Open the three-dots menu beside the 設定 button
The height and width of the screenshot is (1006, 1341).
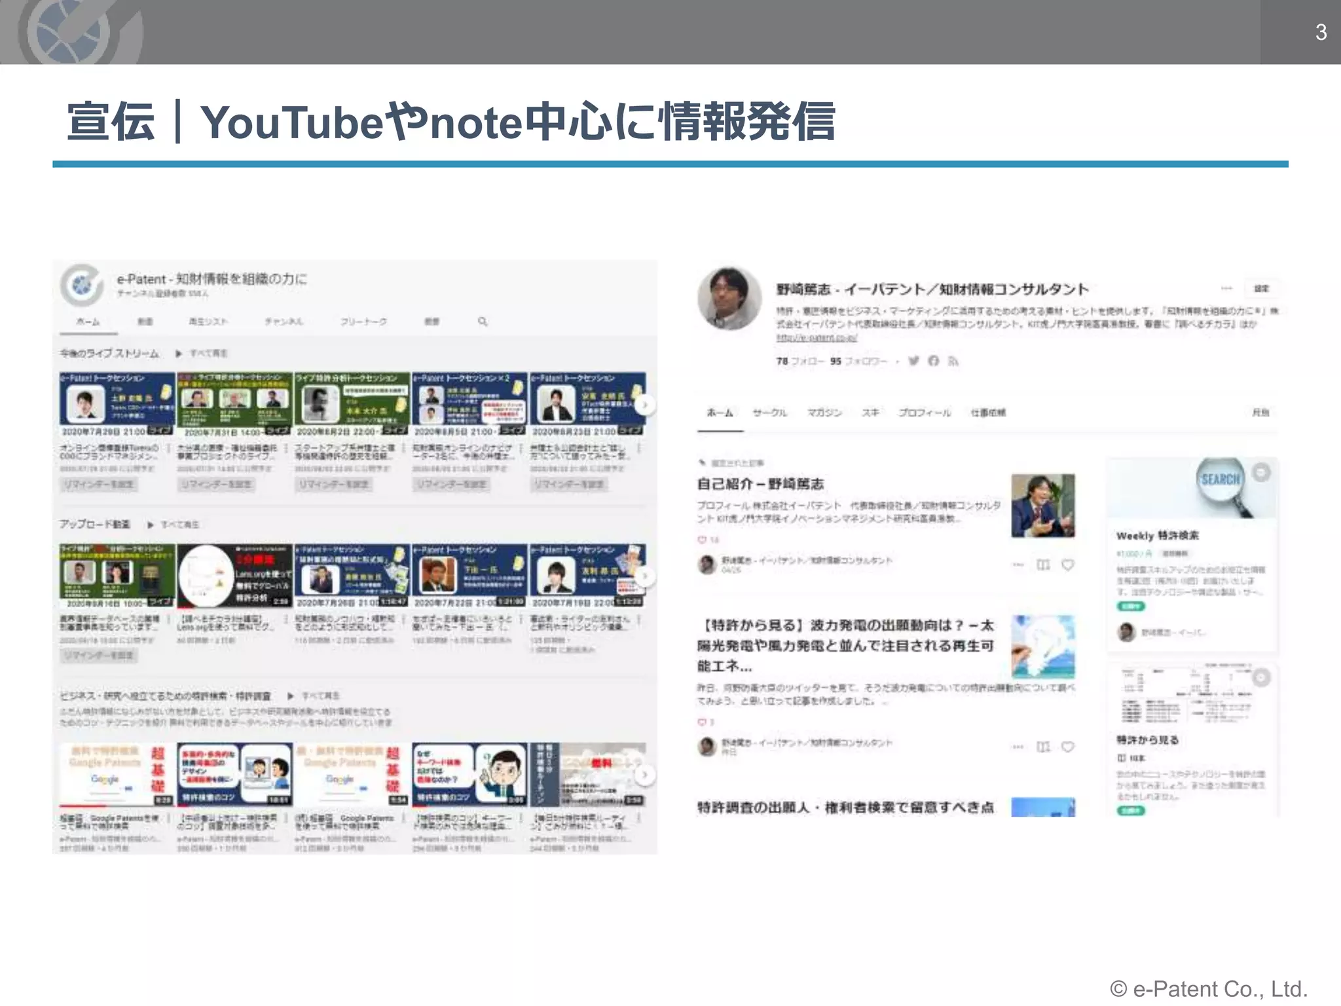[1226, 288]
